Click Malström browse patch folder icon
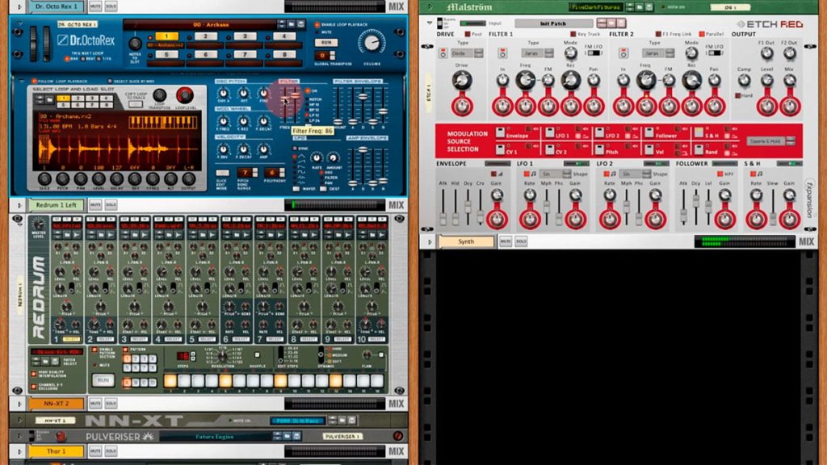 point(640,6)
